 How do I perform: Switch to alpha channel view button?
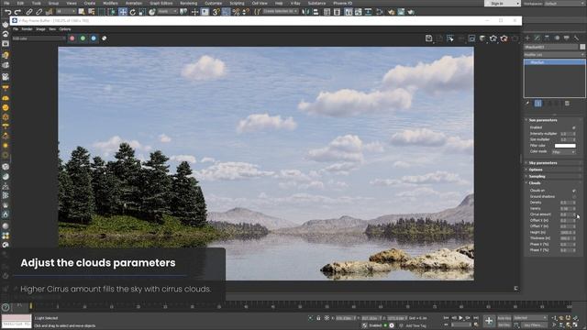104,38
